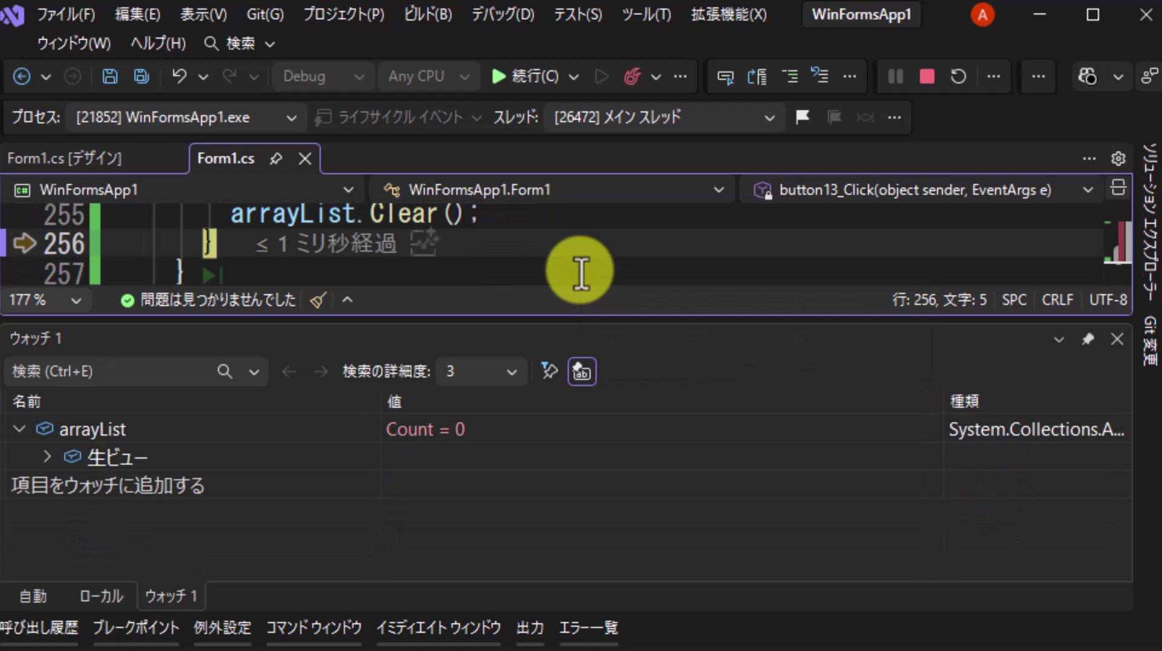Click the Hot Reload flame icon

632,76
